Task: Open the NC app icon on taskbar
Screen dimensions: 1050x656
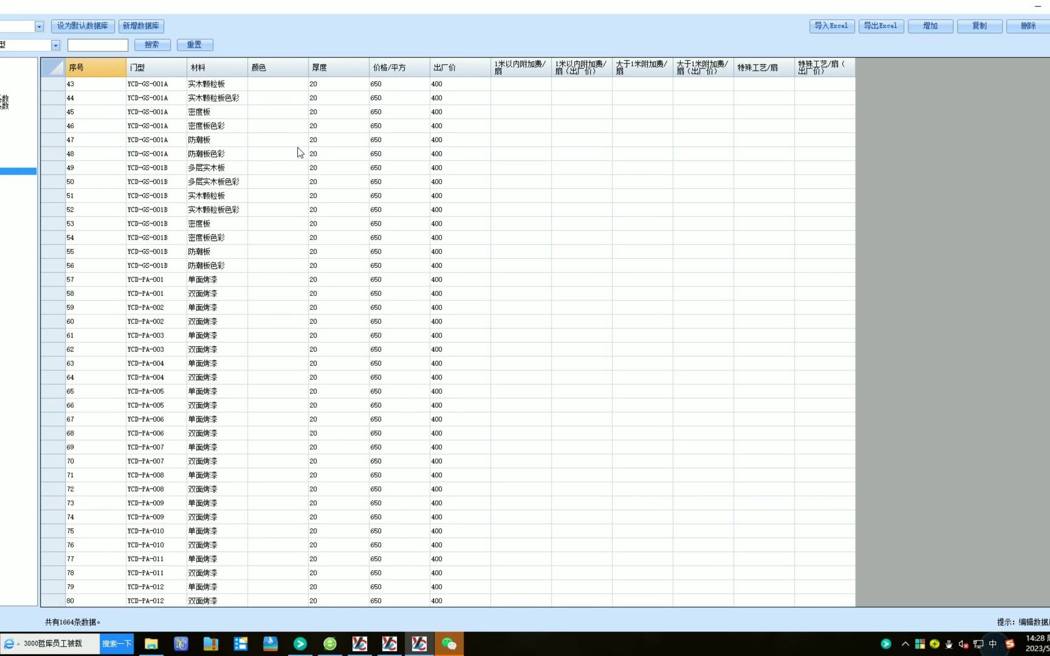Action: [181, 644]
